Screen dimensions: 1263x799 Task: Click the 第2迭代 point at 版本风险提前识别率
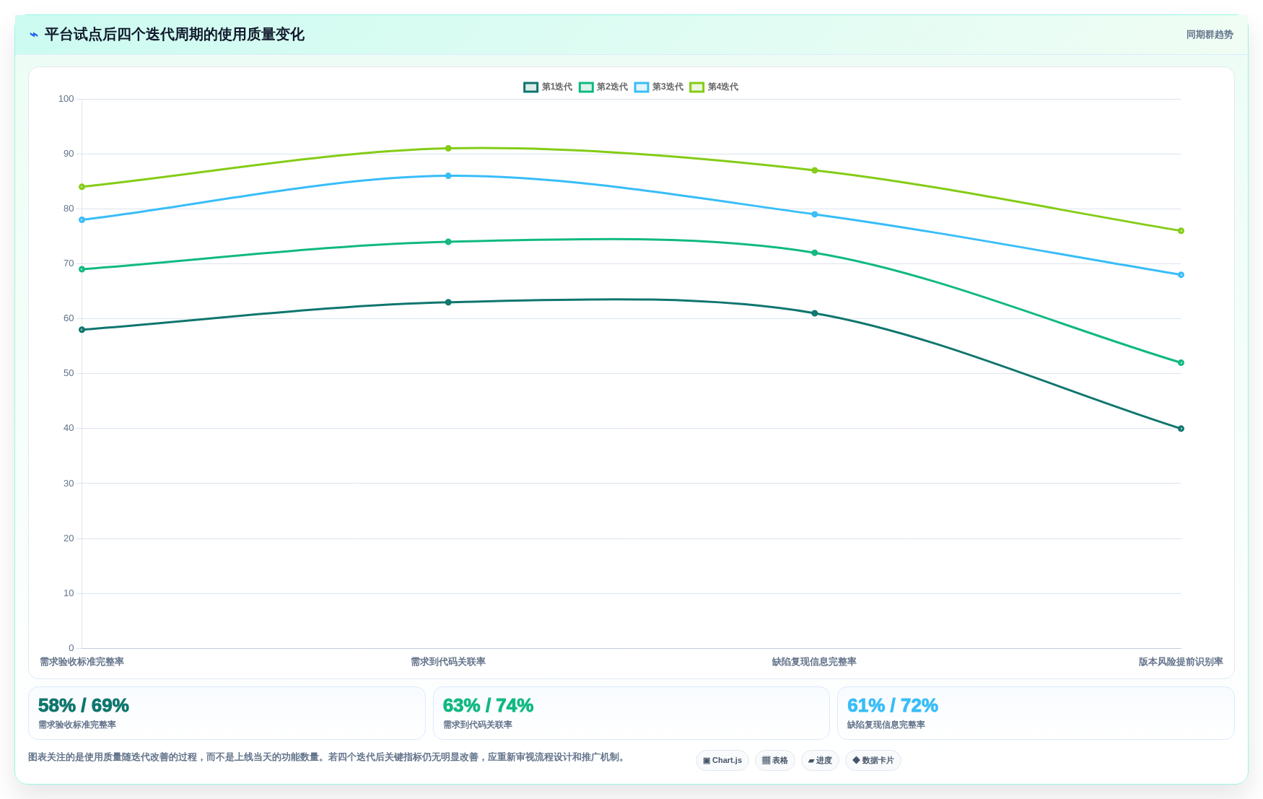tap(1181, 363)
